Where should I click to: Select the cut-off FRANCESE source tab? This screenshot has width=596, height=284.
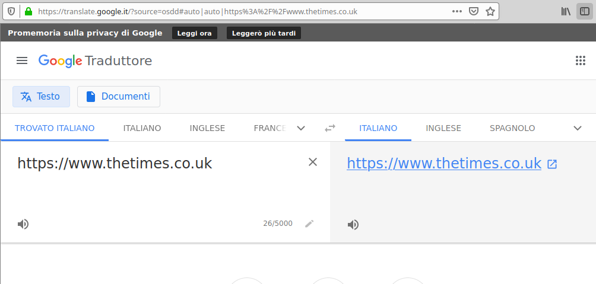pos(270,128)
